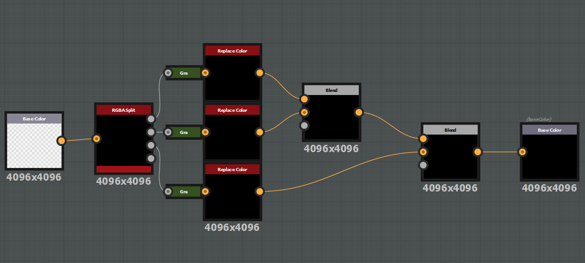
Task: Select the bottom Gra node
Action: click(x=184, y=191)
